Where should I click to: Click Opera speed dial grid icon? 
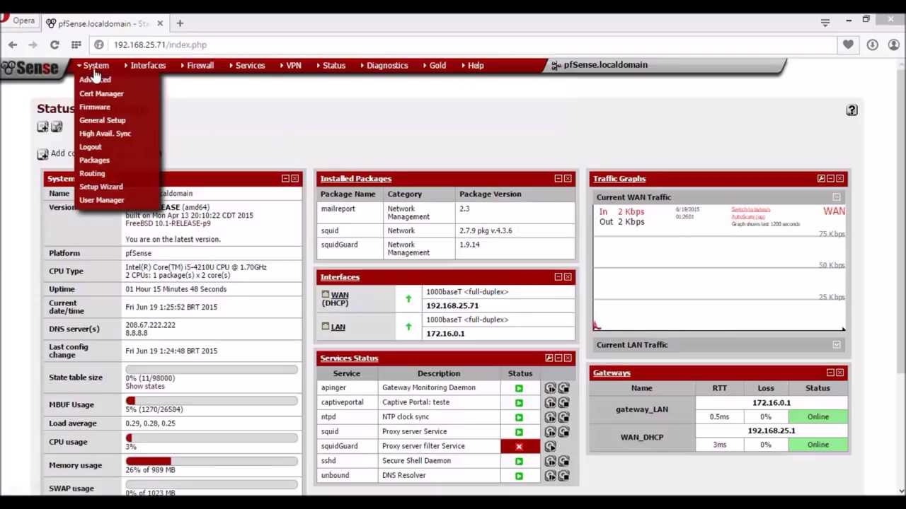(x=76, y=45)
